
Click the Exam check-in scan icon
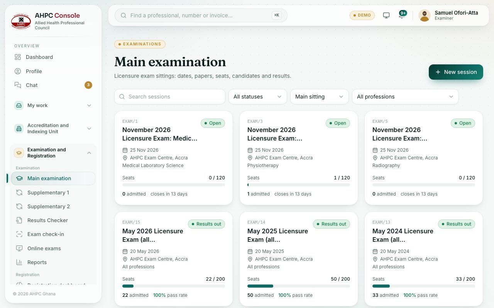pyautogui.click(x=19, y=234)
